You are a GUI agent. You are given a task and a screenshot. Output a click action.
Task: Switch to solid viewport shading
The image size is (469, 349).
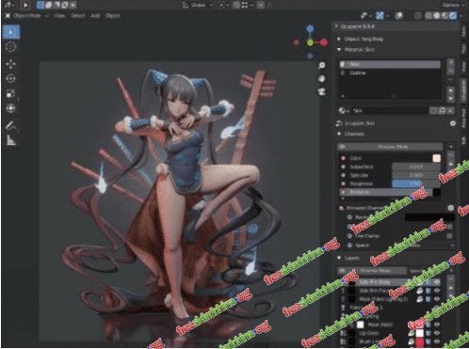(437, 16)
